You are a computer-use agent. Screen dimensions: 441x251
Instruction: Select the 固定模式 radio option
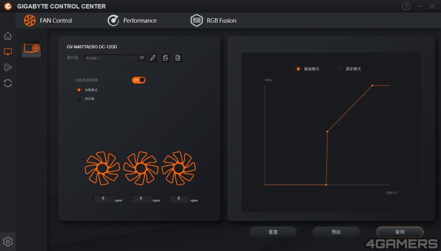pyautogui.click(x=340, y=69)
